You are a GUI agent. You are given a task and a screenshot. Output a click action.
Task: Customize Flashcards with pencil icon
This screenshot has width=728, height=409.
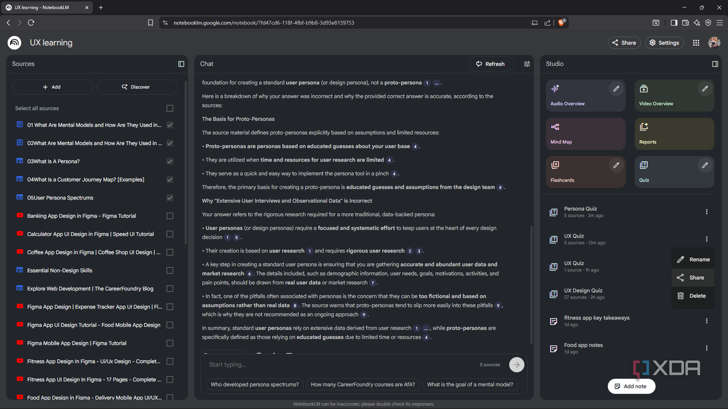click(x=616, y=165)
